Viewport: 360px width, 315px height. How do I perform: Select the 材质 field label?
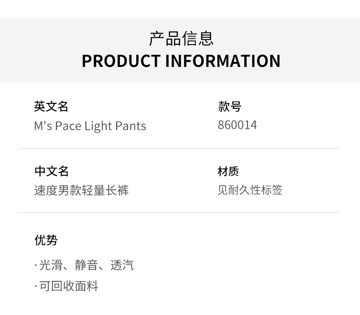228,171
